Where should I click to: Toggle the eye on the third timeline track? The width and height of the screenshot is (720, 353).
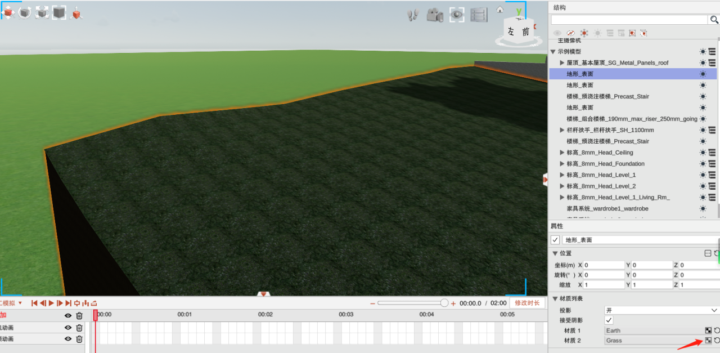[x=68, y=339]
